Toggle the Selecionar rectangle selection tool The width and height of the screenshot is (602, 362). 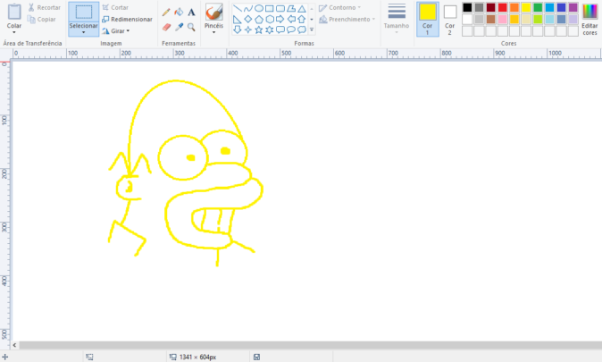(83, 13)
